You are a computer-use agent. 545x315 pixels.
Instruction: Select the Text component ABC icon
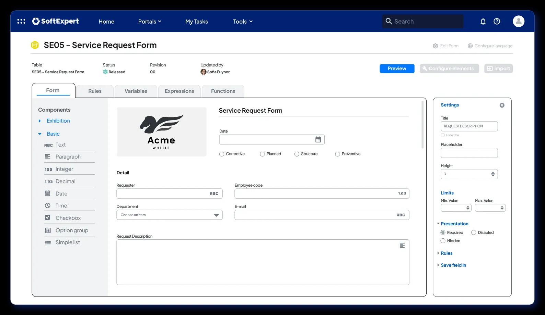click(48, 145)
